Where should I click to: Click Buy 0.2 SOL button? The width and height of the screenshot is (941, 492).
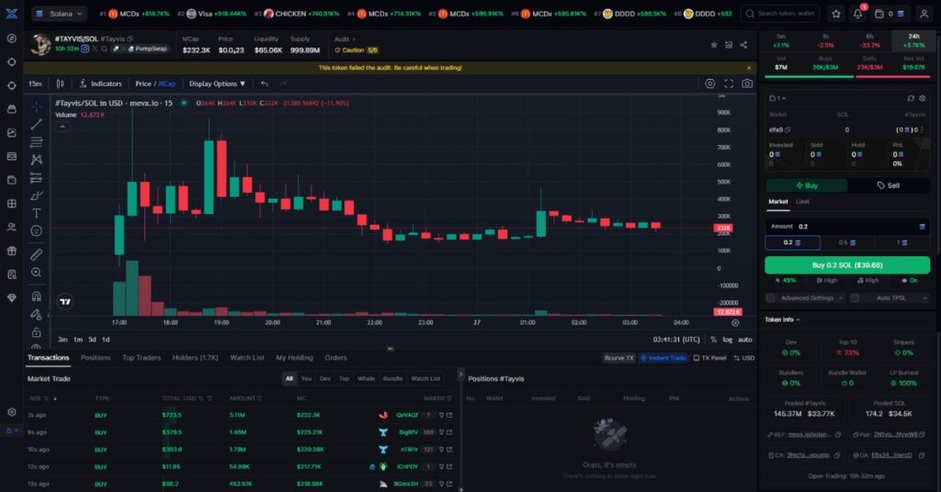(847, 265)
